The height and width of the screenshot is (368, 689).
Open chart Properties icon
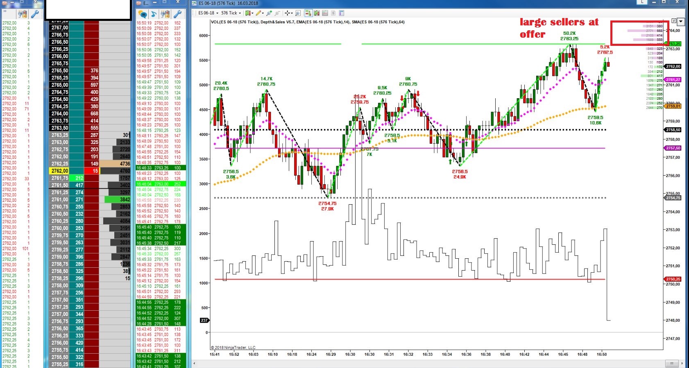(341, 13)
